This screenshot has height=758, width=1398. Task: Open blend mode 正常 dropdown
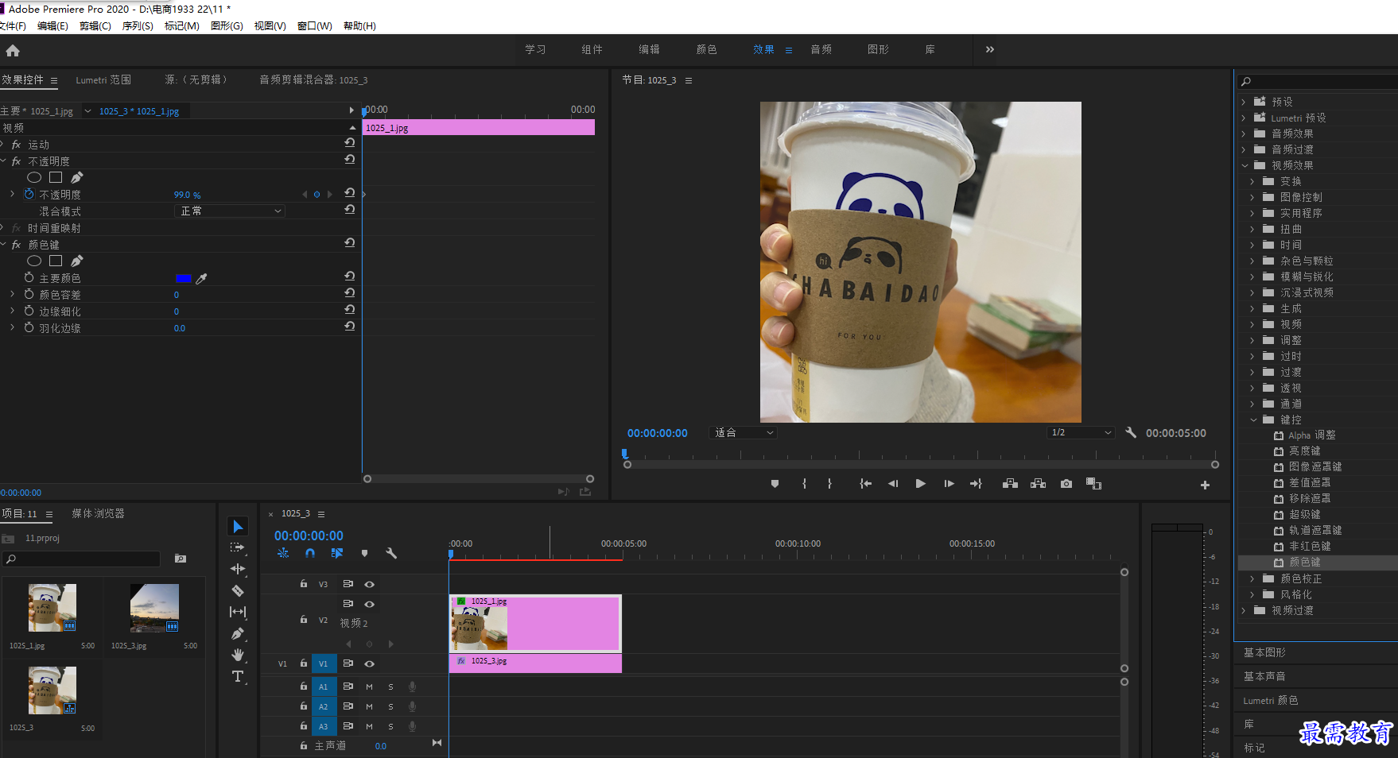[229, 211]
